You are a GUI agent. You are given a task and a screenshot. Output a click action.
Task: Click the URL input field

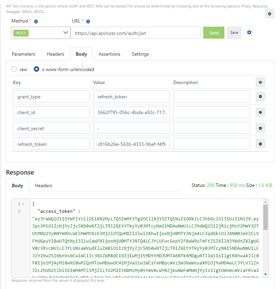[x=136, y=33]
